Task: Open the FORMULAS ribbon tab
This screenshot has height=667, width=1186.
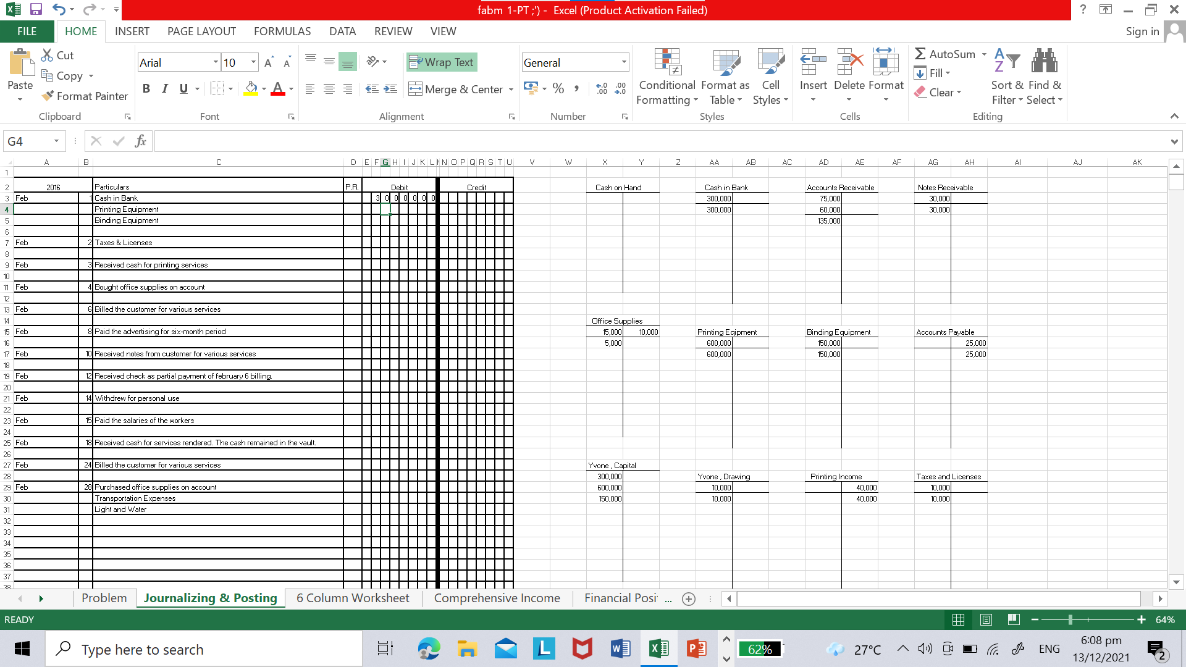Action: click(x=282, y=31)
